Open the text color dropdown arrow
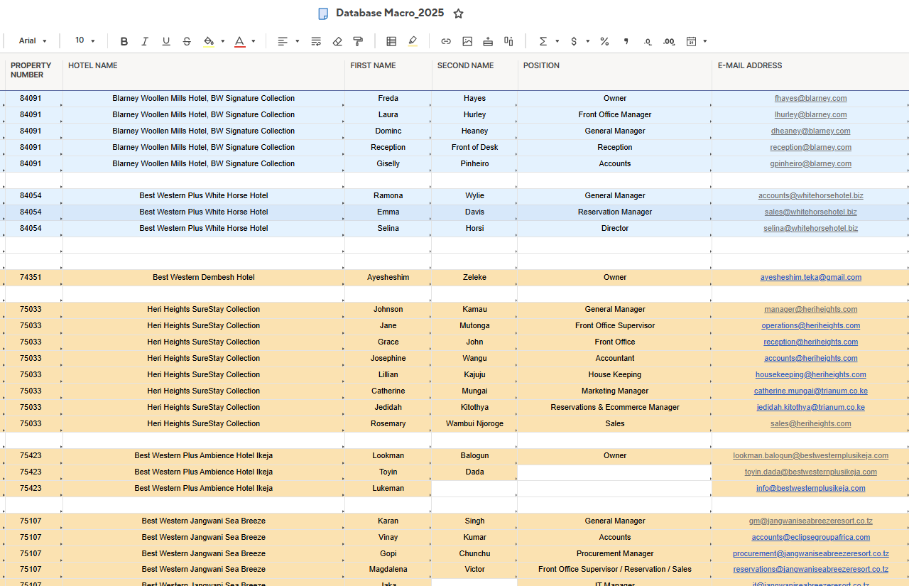This screenshot has height=586, width=909. [x=254, y=41]
